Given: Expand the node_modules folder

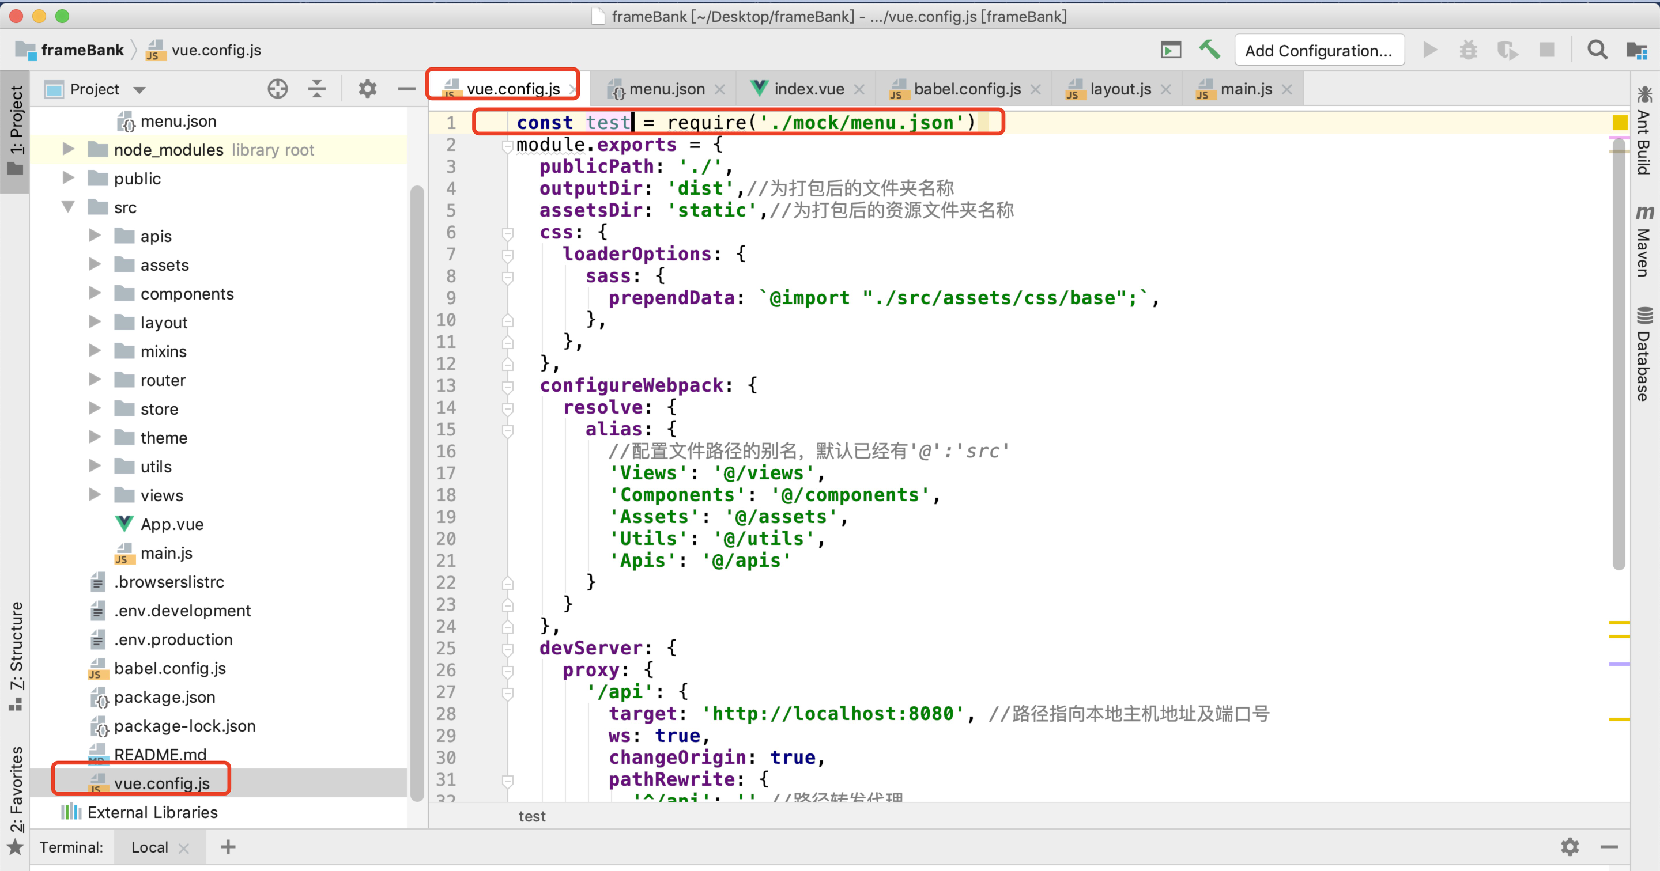Looking at the screenshot, I should click(69, 149).
